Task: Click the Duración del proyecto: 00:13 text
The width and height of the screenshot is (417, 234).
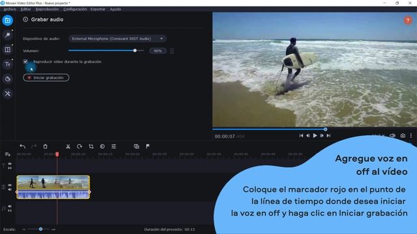Action: coord(169,229)
